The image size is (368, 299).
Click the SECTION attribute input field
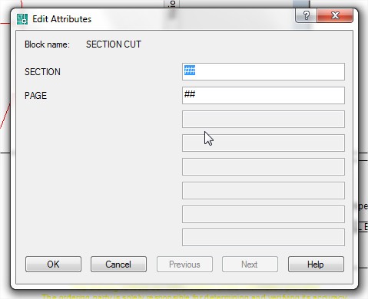(264, 71)
